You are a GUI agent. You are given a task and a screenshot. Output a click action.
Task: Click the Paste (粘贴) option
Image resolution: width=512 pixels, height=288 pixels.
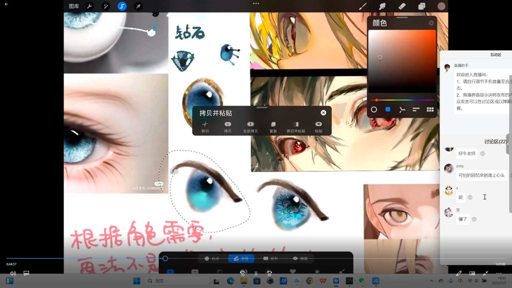[318, 127]
